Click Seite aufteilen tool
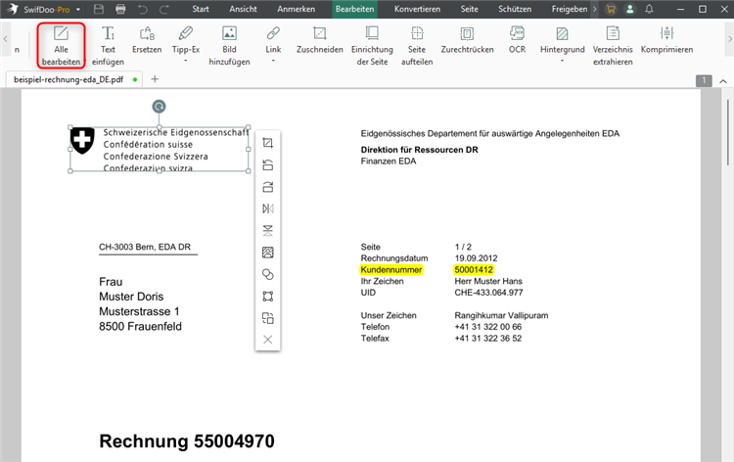 coord(417,45)
